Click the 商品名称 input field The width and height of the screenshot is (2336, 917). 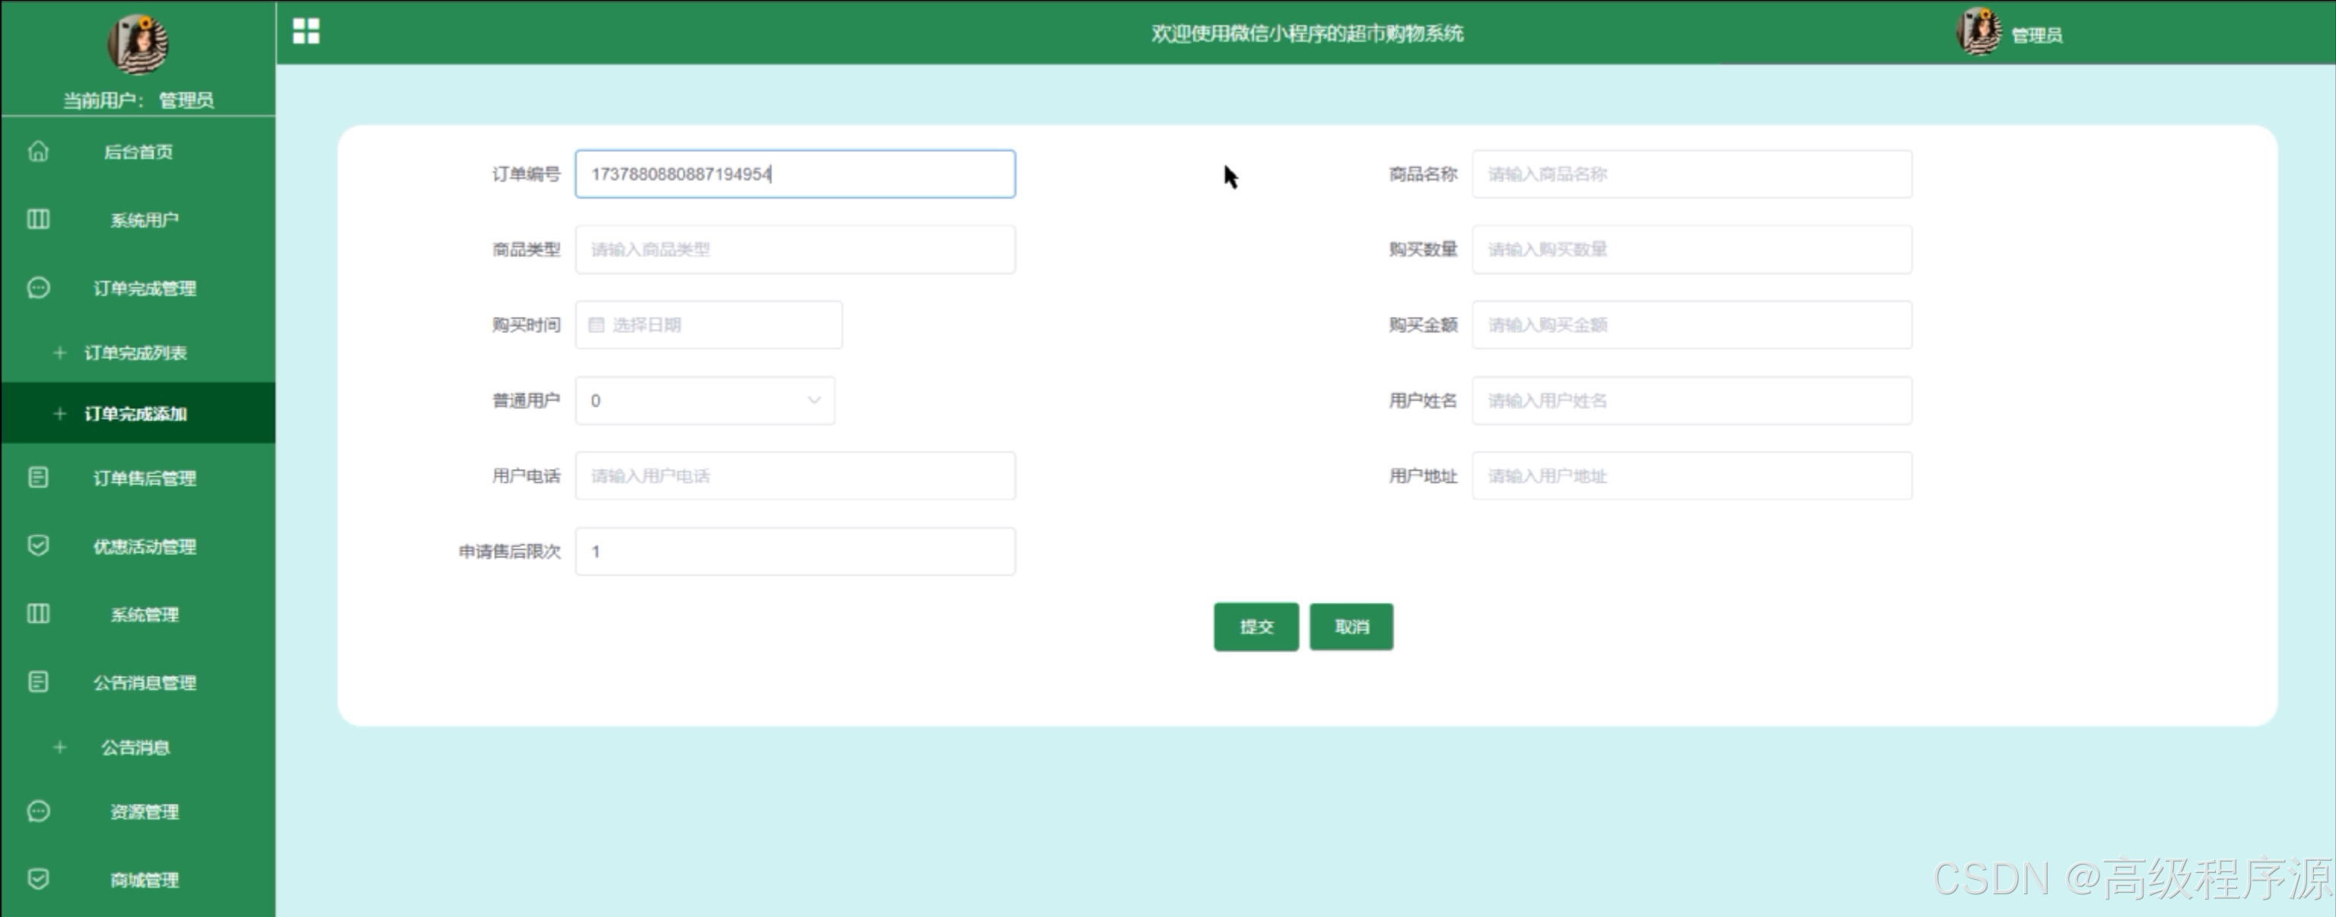pyautogui.click(x=1692, y=174)
